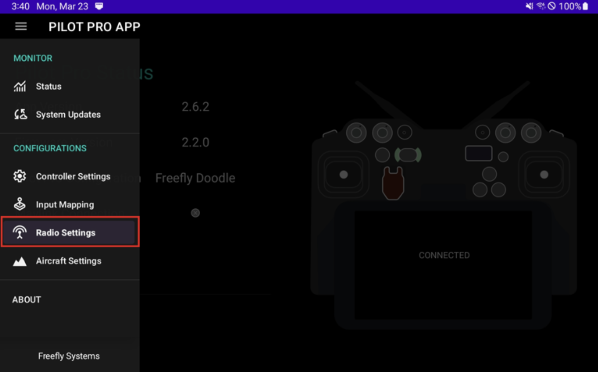Click the Status chart icon
The width and height of the screenshot is (598, 372).
click(x=20, y=86)
